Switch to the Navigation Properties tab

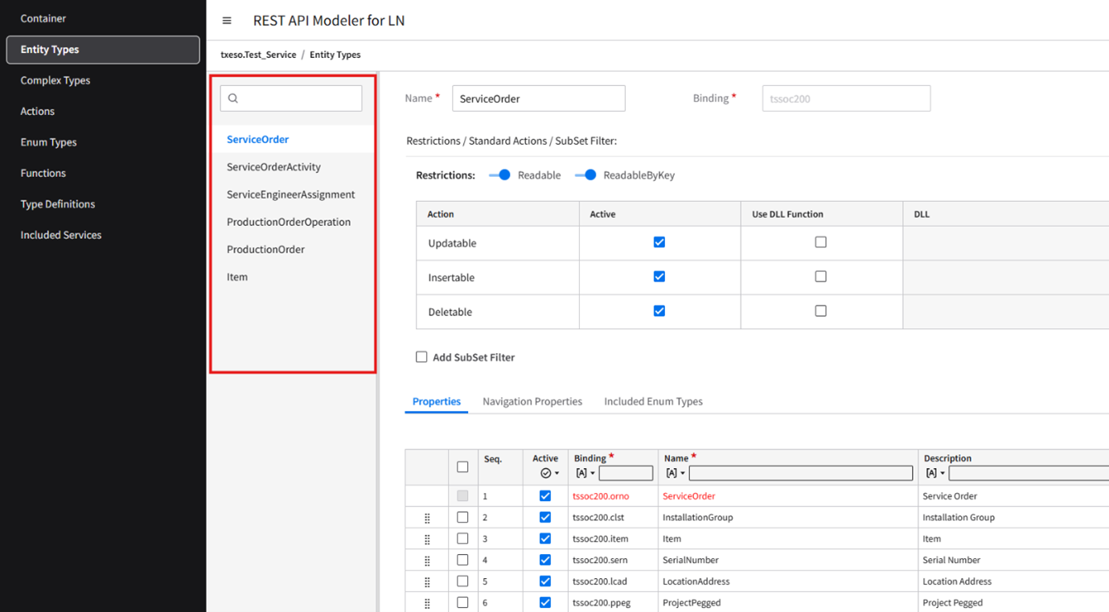pos(532,401)
